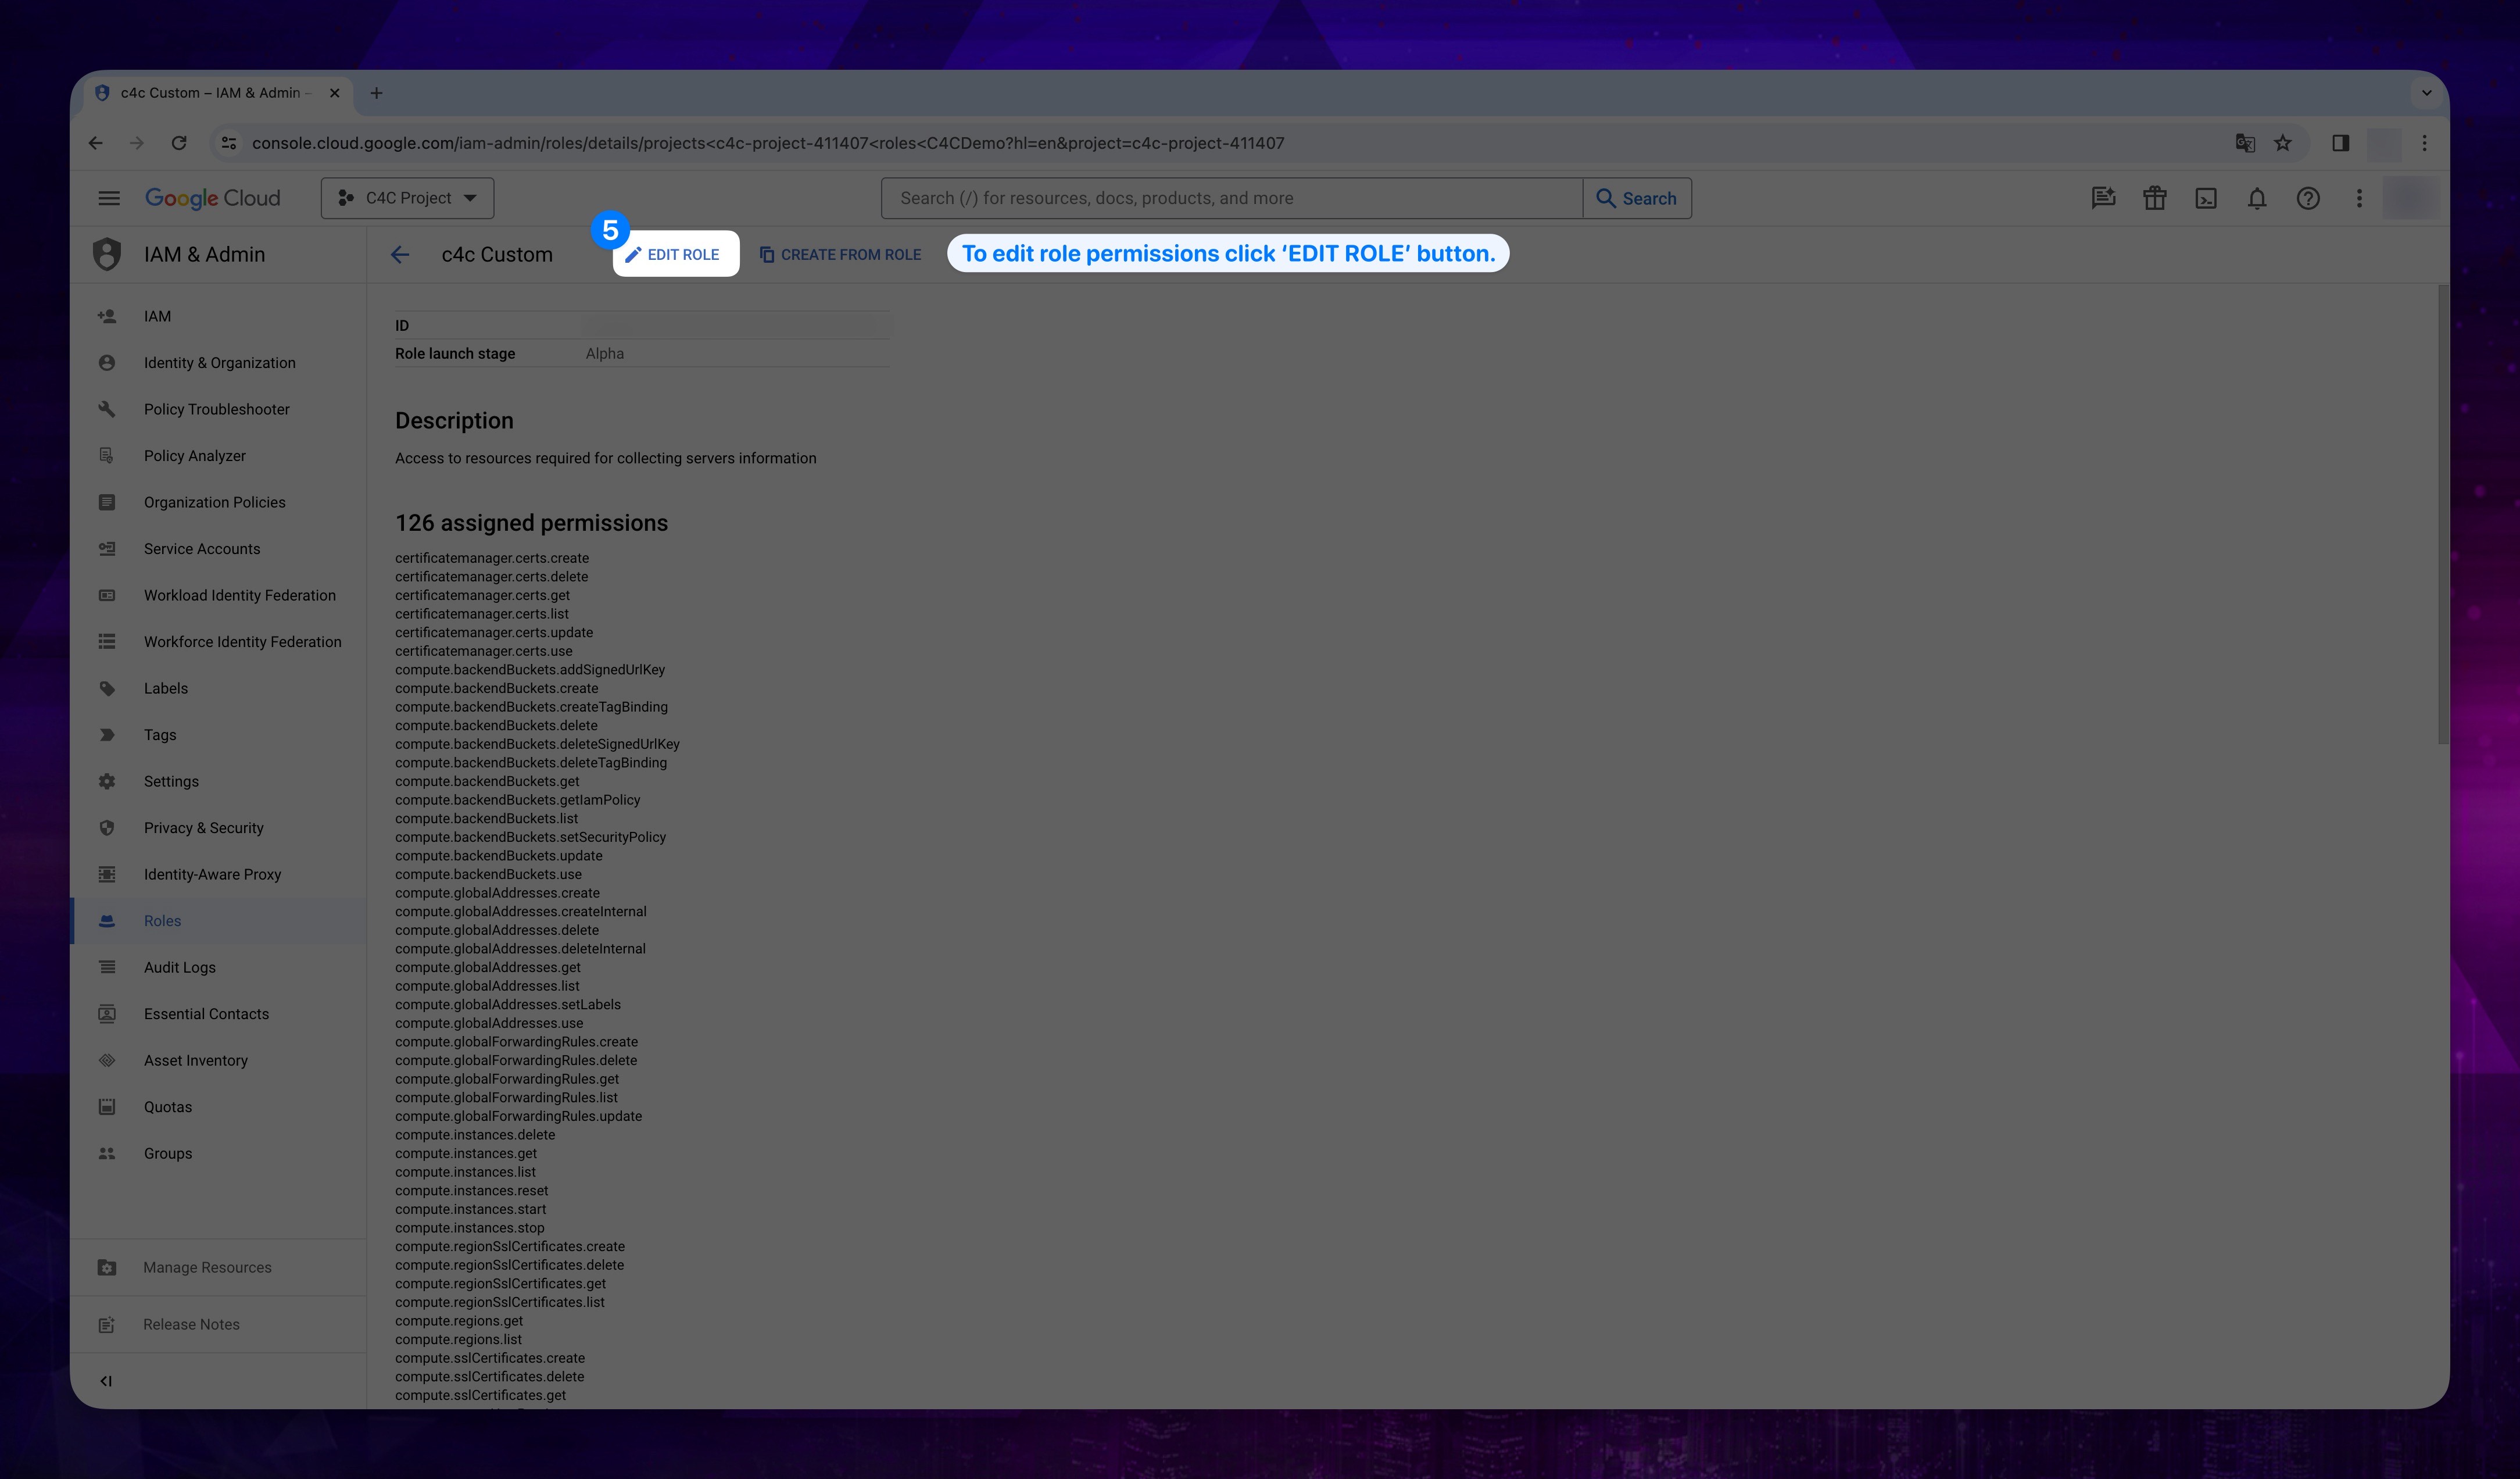Open Policy Troubleshooter
Viewport: 2520px width, 1479px height.
tap(218, 409)
